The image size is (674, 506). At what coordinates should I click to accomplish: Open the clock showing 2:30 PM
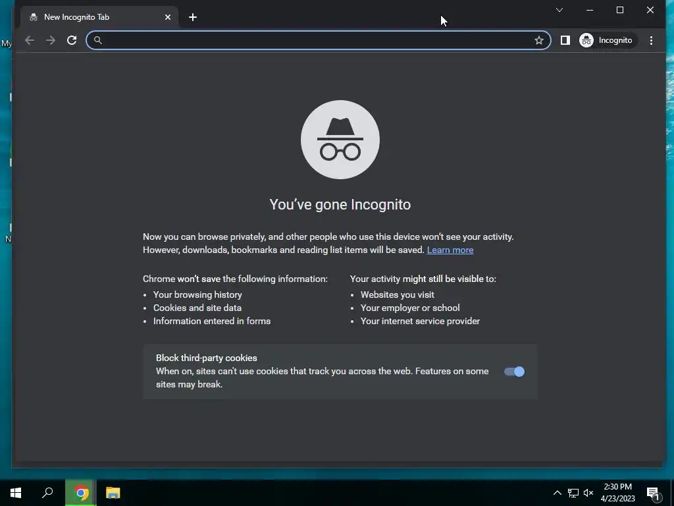point(617,493)
